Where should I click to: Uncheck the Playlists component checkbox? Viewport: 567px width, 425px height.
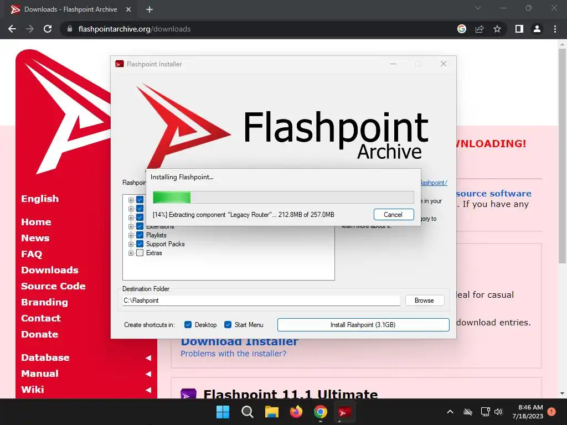tap(140, 235)
